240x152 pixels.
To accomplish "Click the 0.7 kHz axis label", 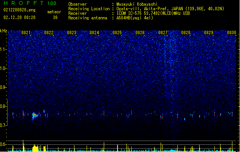I will pyautogui.click(x=3, y=125).
